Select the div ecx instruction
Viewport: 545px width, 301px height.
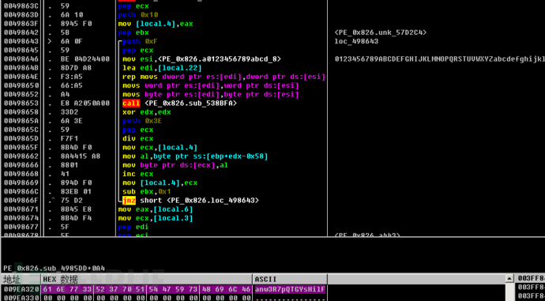point(137,139)
